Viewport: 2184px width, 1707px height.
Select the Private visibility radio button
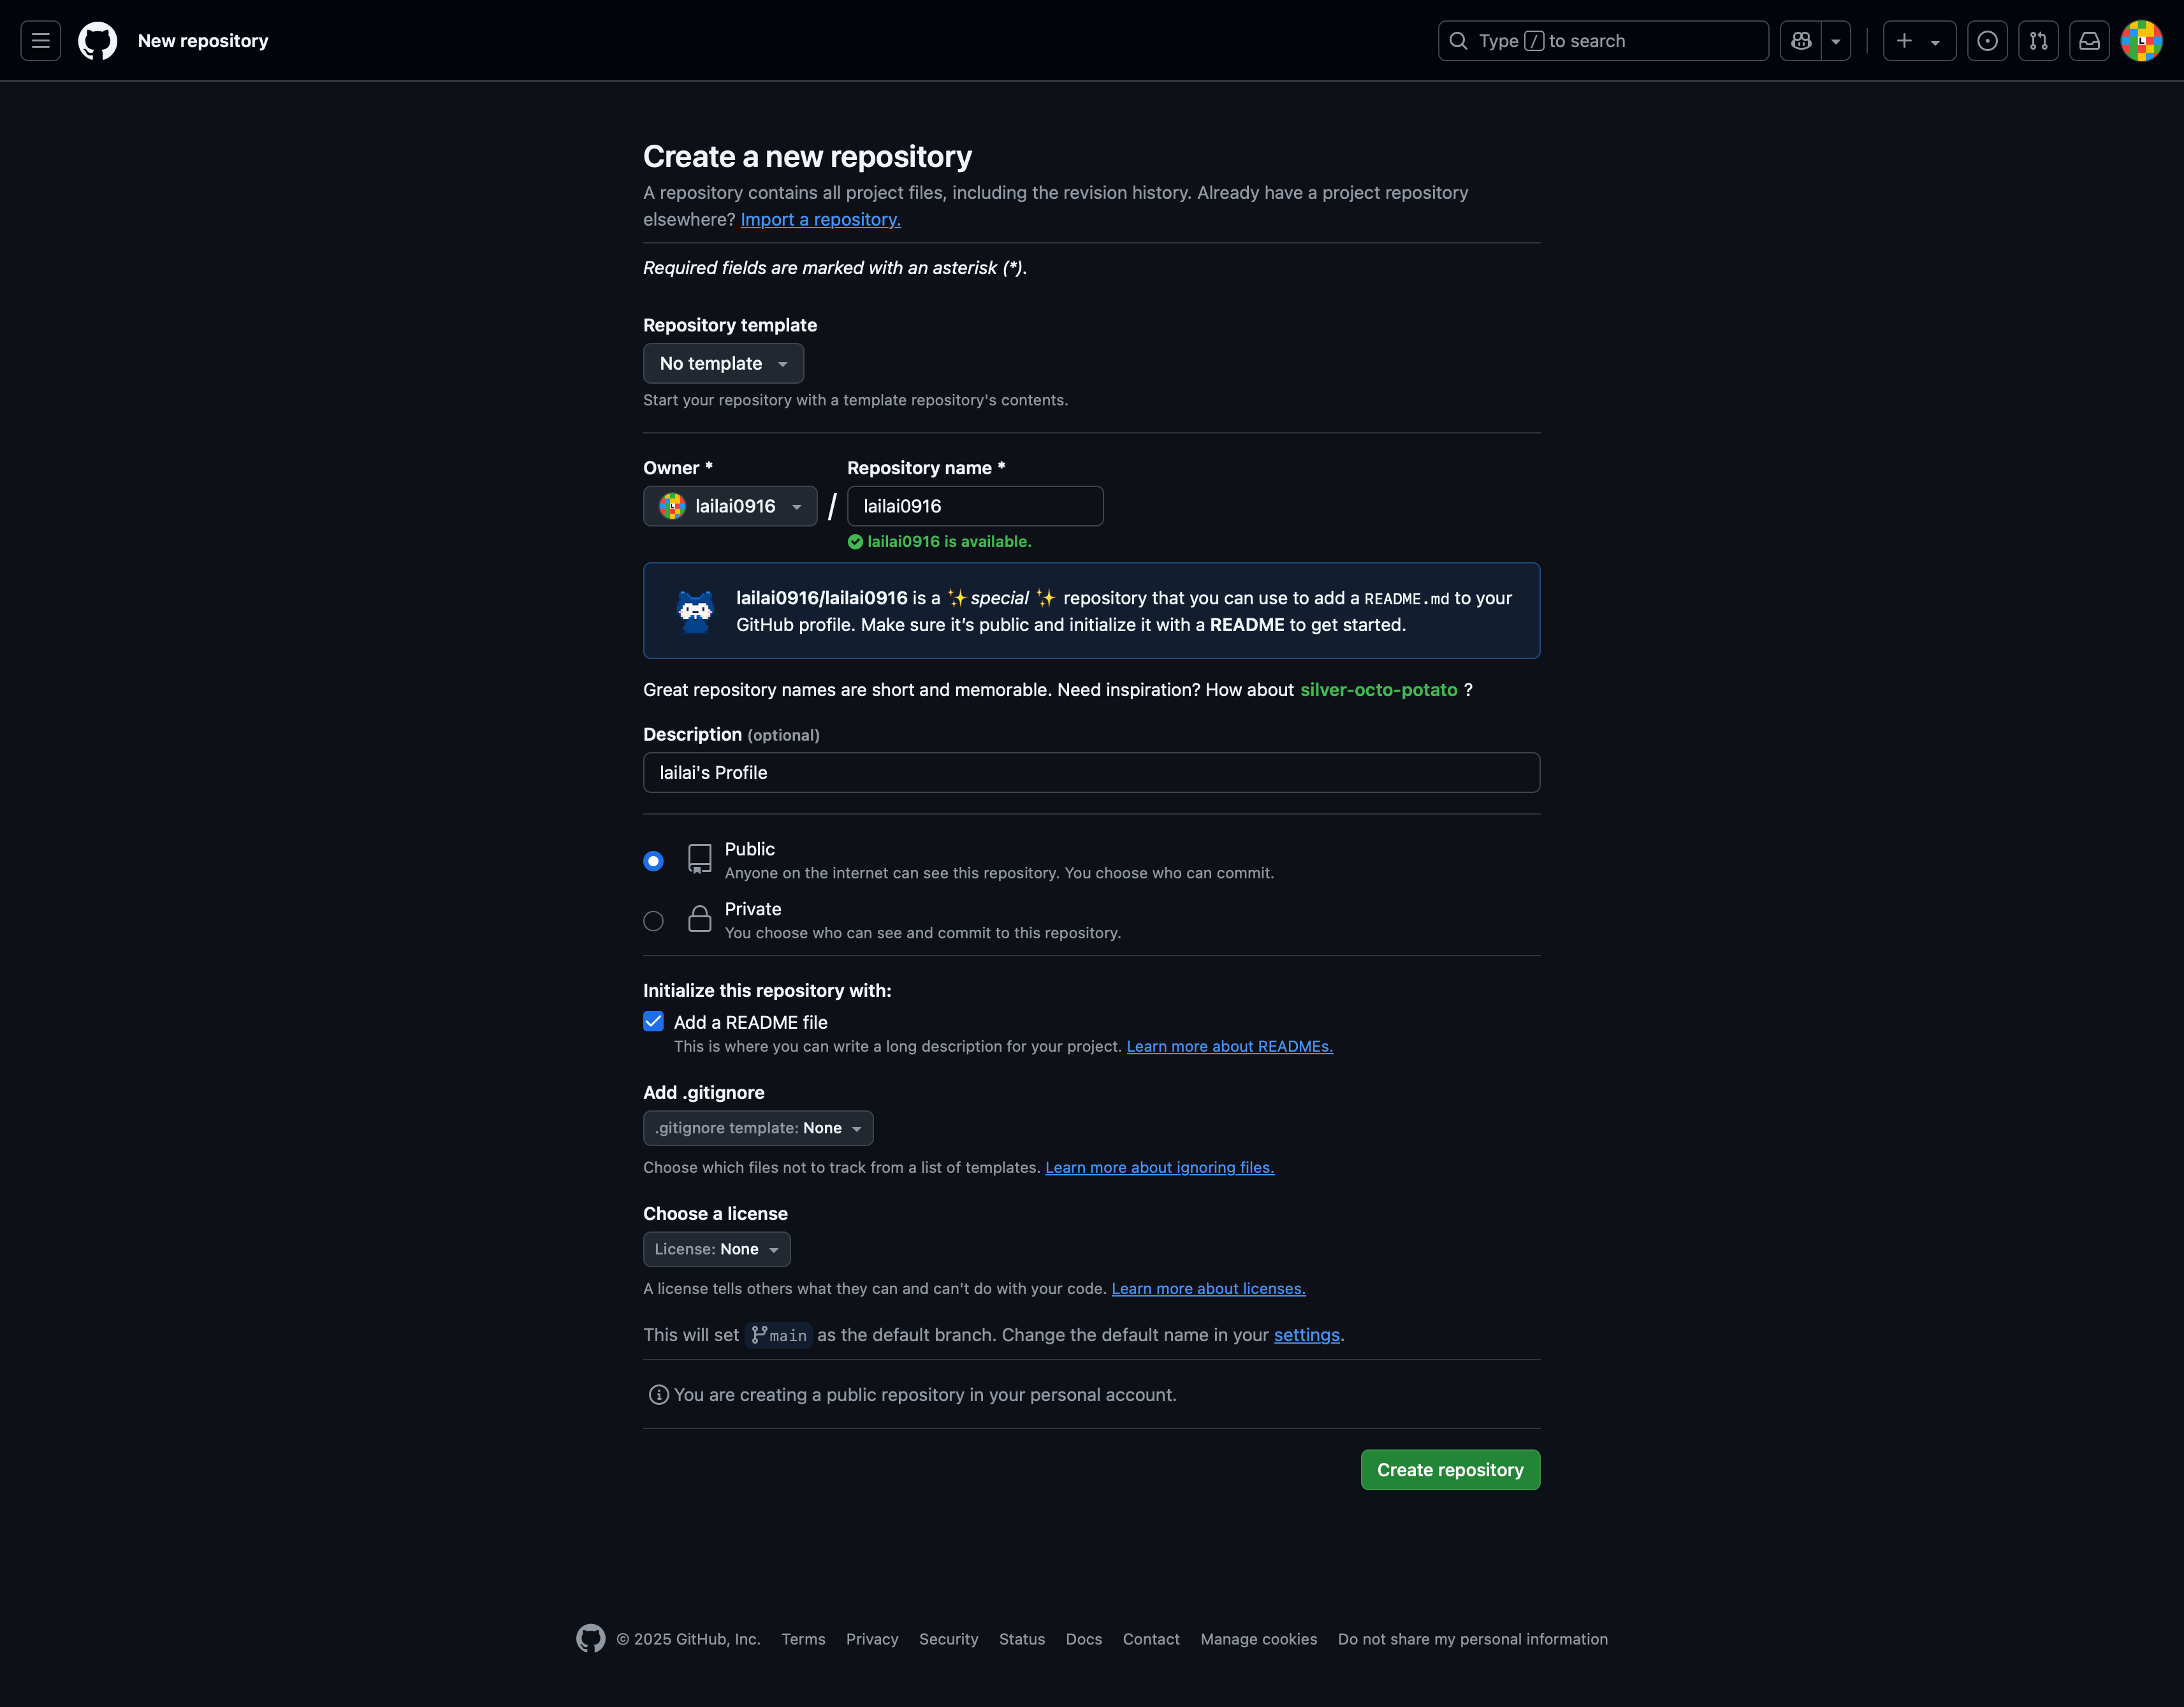(x=653, y=921)
